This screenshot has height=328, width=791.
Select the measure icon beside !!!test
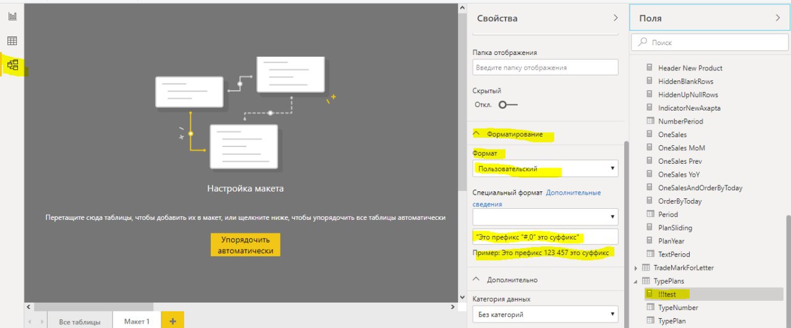pos(649,294)
